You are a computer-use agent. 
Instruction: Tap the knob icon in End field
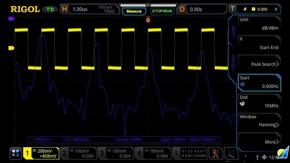(242, 104)
